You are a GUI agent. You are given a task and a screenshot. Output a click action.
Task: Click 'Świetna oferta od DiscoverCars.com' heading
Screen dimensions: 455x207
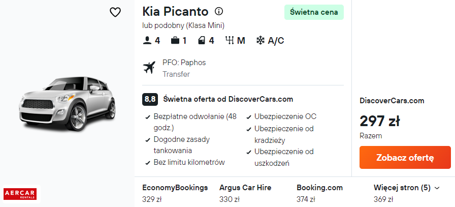click(228, 99)
